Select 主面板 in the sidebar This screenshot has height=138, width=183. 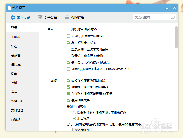[22, 37]
